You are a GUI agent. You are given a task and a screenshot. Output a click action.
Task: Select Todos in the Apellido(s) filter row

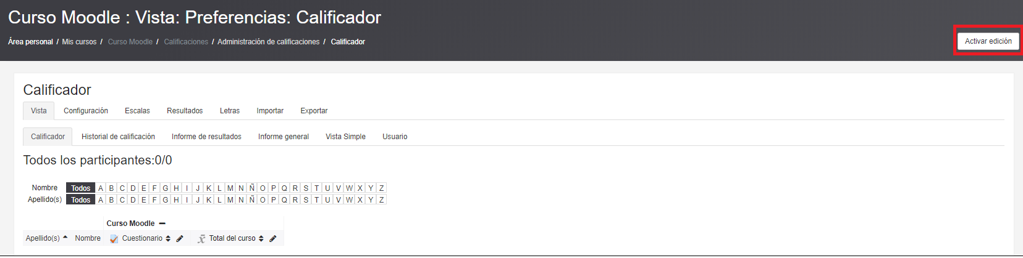(80, 200)
